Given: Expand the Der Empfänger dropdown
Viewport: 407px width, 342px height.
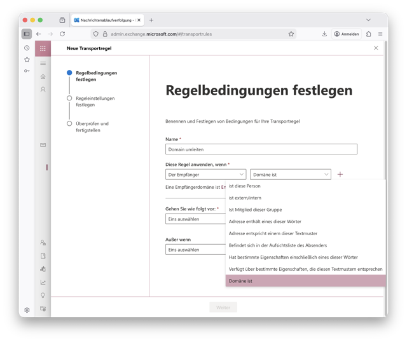Looking at the screenshot, I should point(205,174).
